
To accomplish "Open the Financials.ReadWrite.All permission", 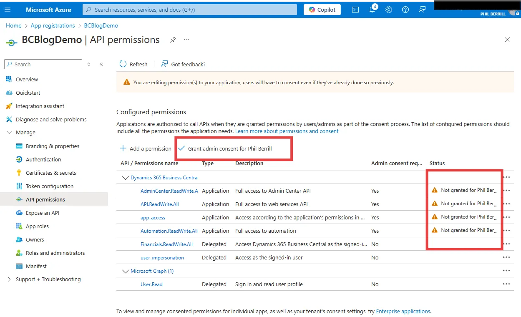I will tap(166, 244).
